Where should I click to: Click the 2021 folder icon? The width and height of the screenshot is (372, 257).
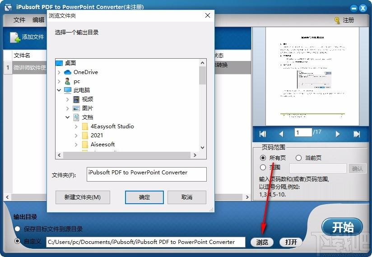(x=85, y=136)
